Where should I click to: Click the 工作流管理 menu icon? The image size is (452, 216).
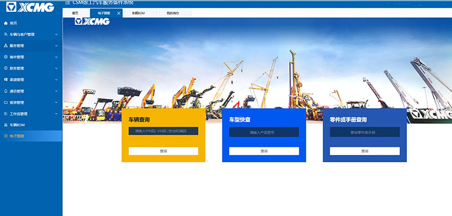(6, 114)
